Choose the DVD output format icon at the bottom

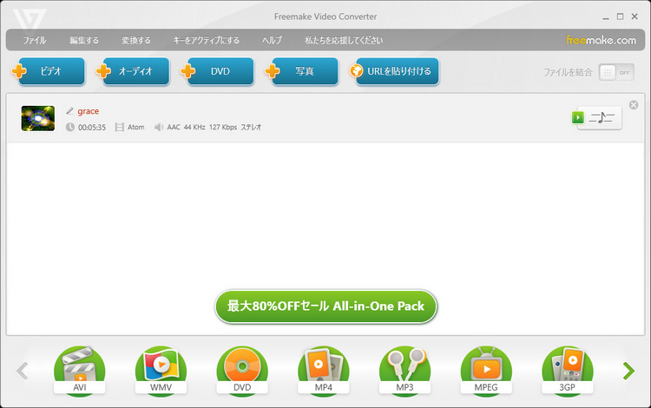point(242,371)
